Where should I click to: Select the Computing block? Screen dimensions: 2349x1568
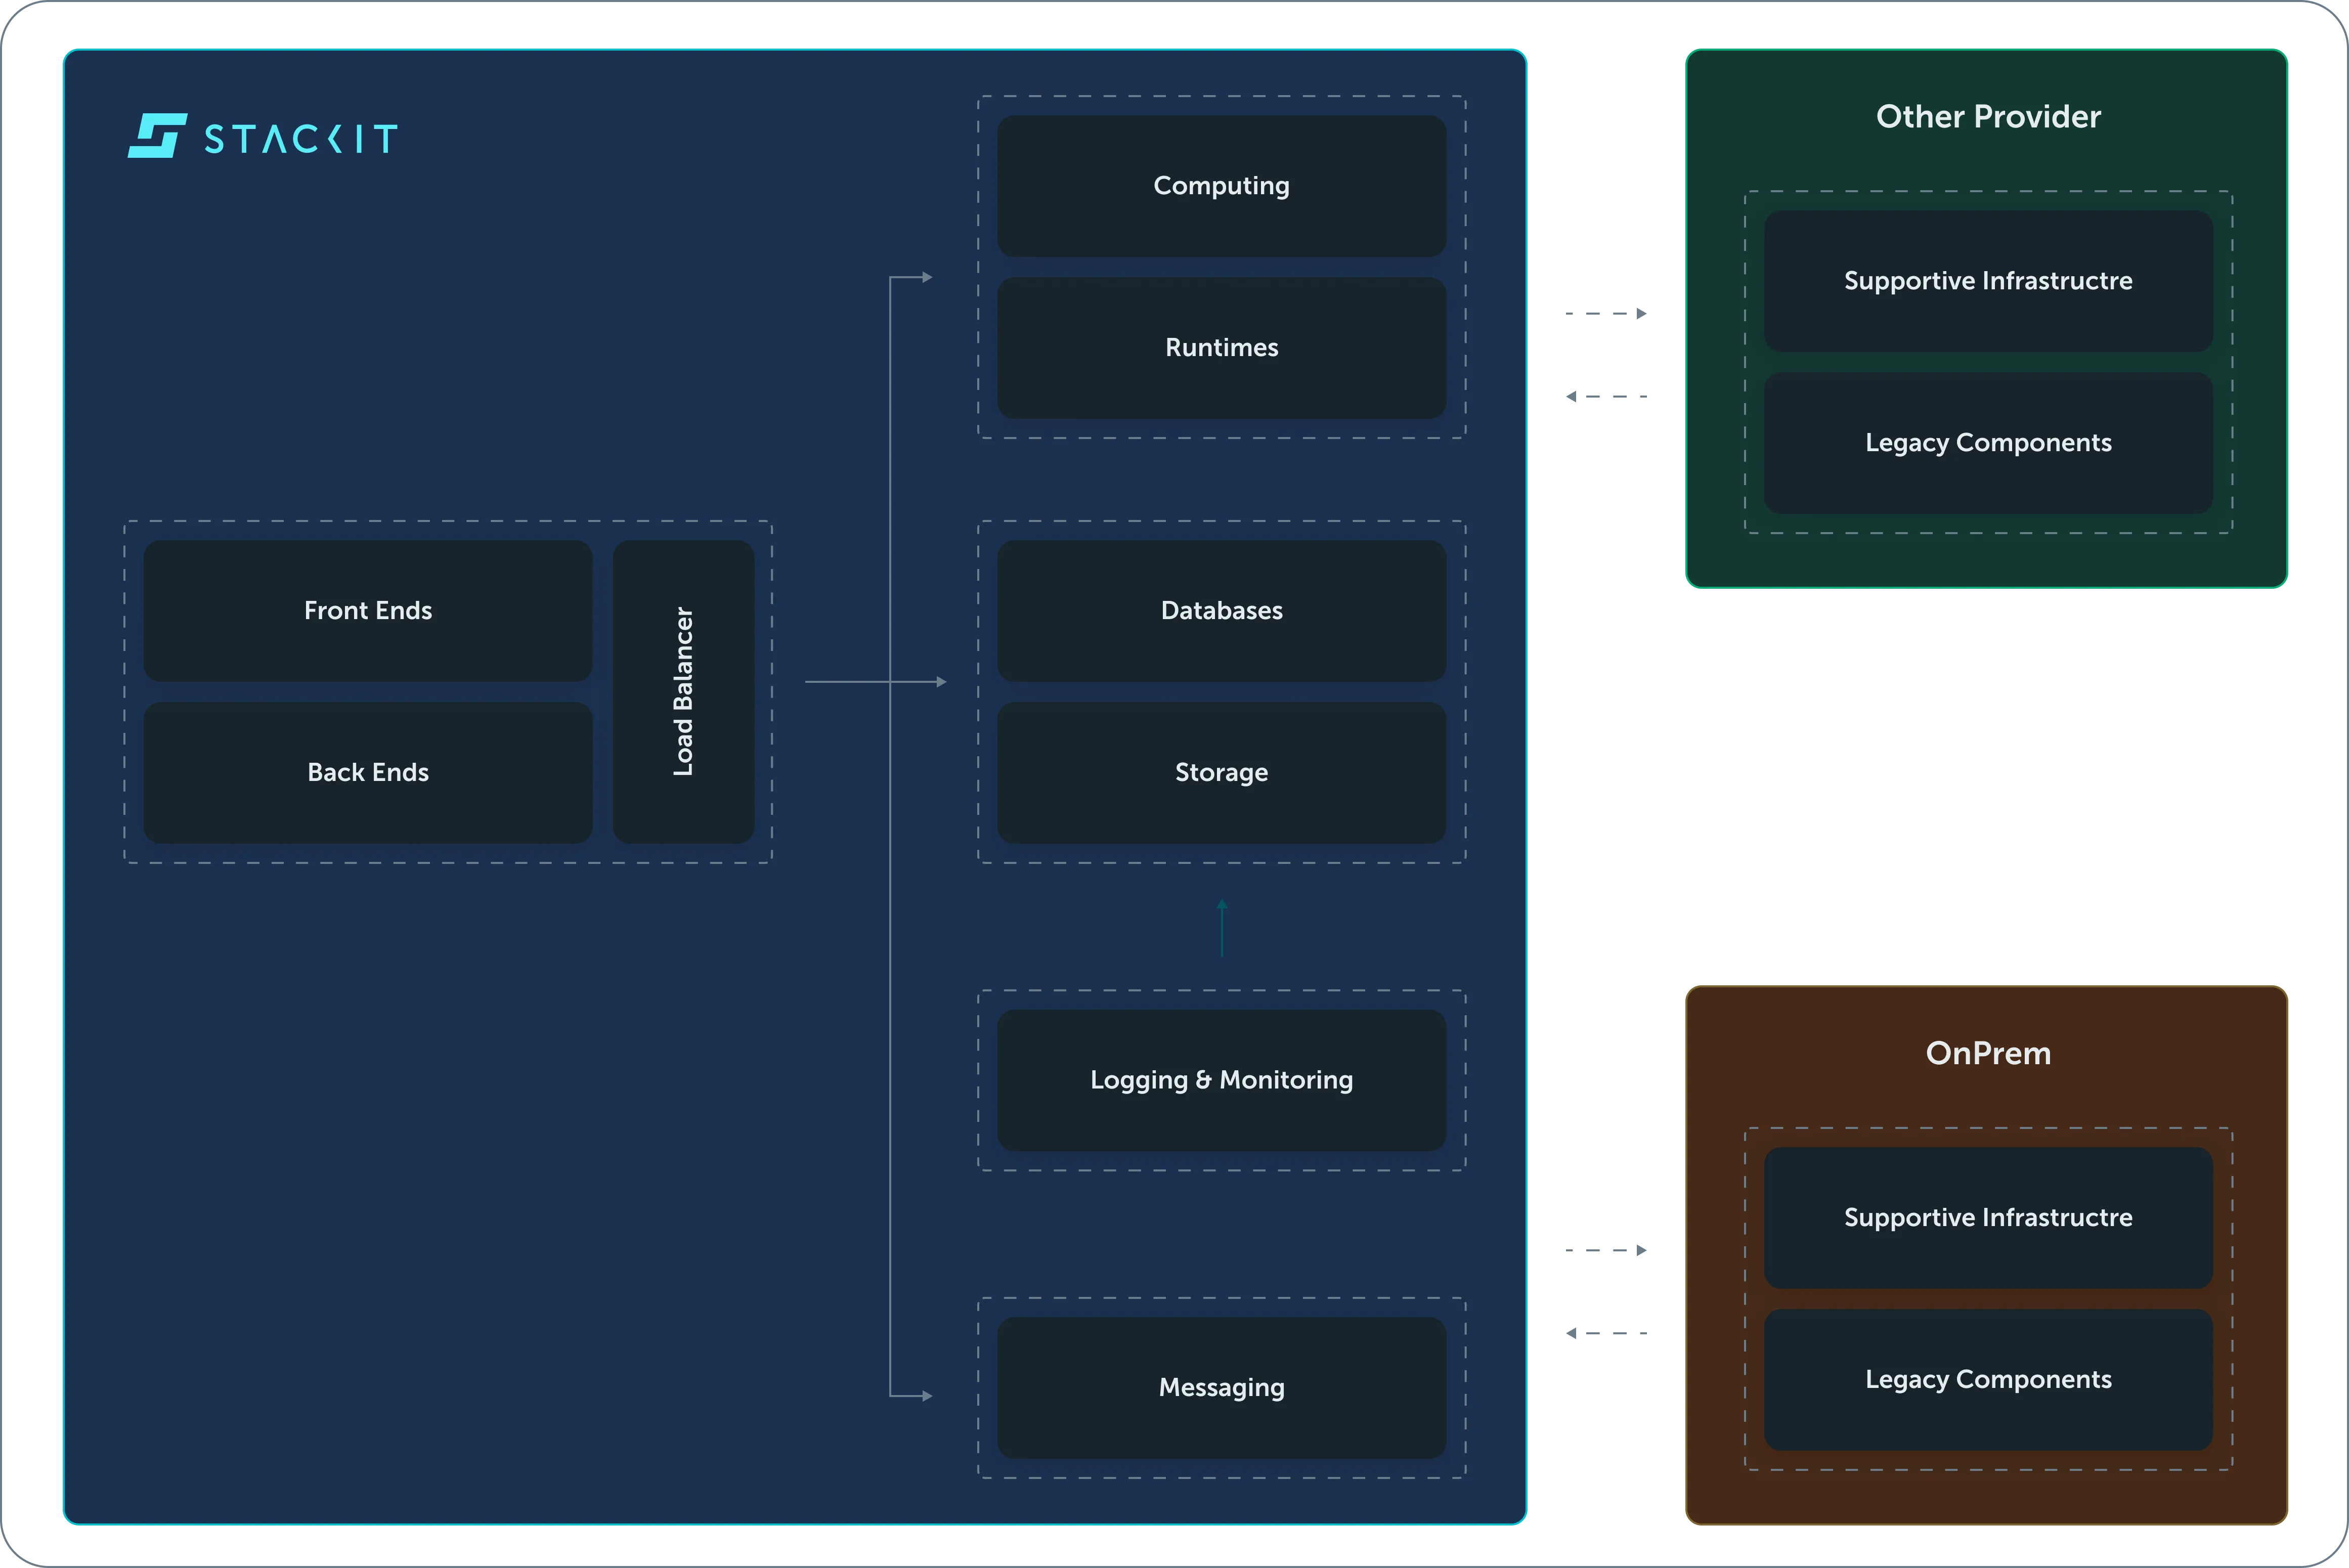[1221, 186]
